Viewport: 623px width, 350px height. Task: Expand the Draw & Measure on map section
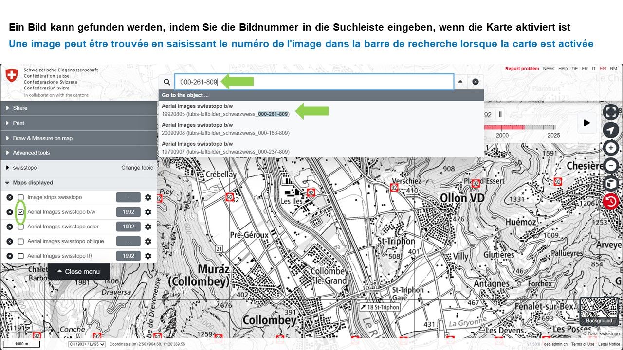[42, 138]
